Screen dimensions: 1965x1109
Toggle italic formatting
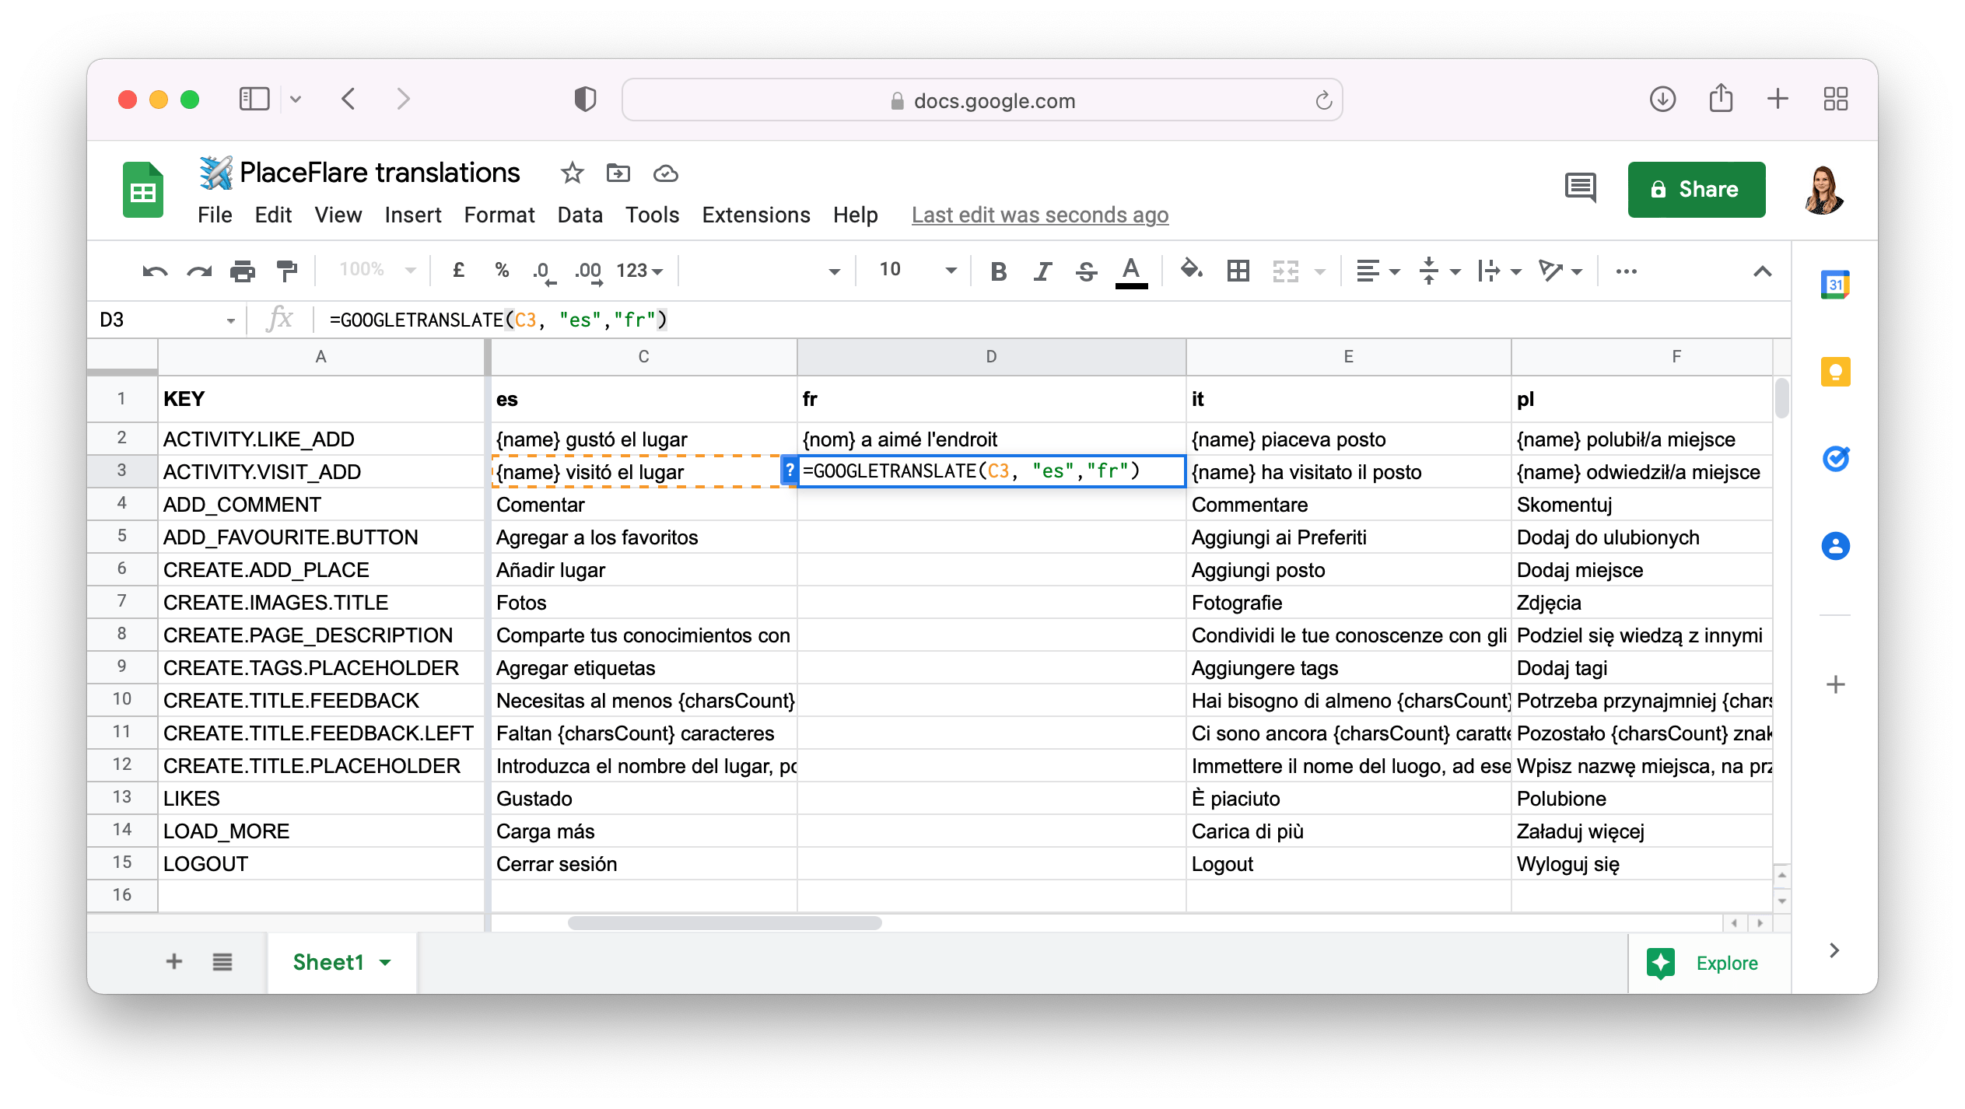(x=1042, y=271)
